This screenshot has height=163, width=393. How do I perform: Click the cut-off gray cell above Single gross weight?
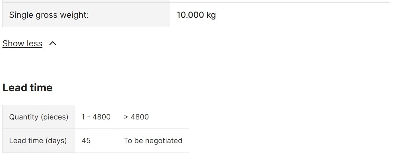click(86, 1)
